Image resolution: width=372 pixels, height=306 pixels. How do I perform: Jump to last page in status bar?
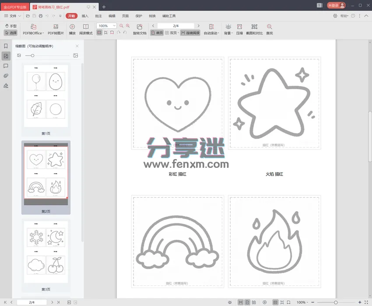point(58,302)
